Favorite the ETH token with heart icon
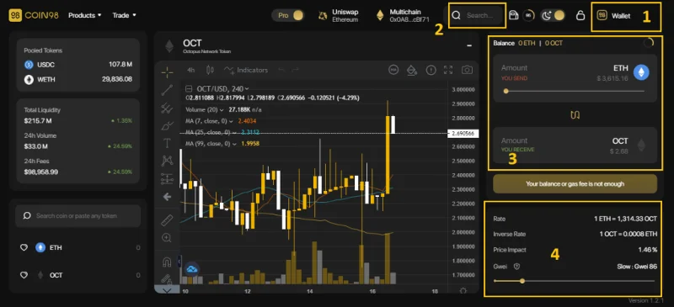Screen dimensions: 674x307 (x=24, y=248)
